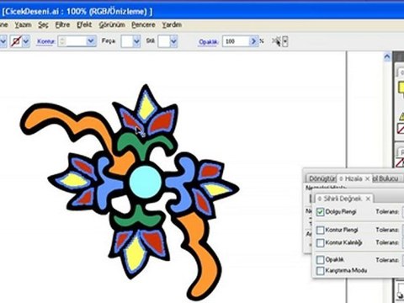The image size is (404, 303).
Task: Close the Hizala tab
Action: click(367, 178)
